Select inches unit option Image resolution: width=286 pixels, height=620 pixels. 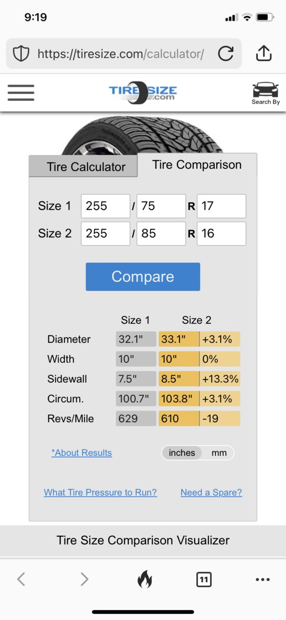click(x=182, y=453)
